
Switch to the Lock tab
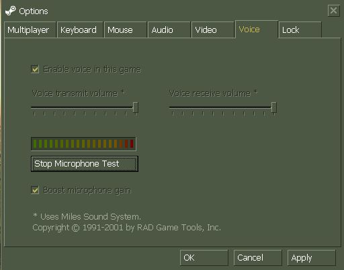click(300, 30)
